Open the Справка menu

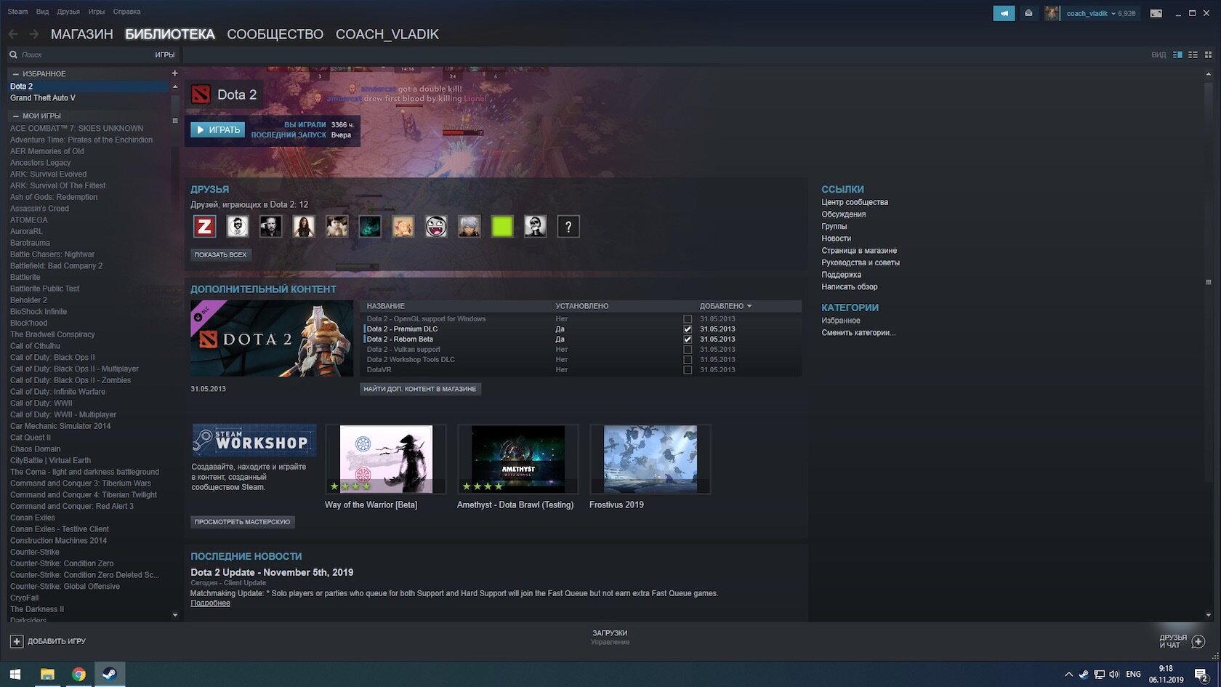126,12
